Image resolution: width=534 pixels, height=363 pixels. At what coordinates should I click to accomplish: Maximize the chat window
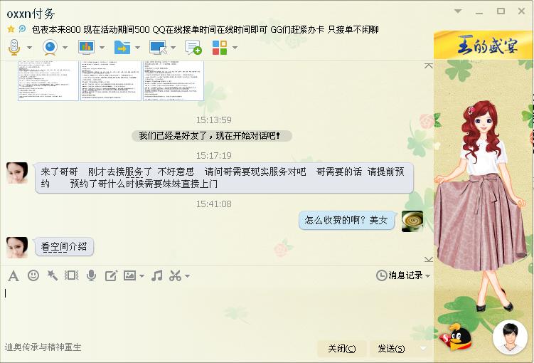(501, 11)
